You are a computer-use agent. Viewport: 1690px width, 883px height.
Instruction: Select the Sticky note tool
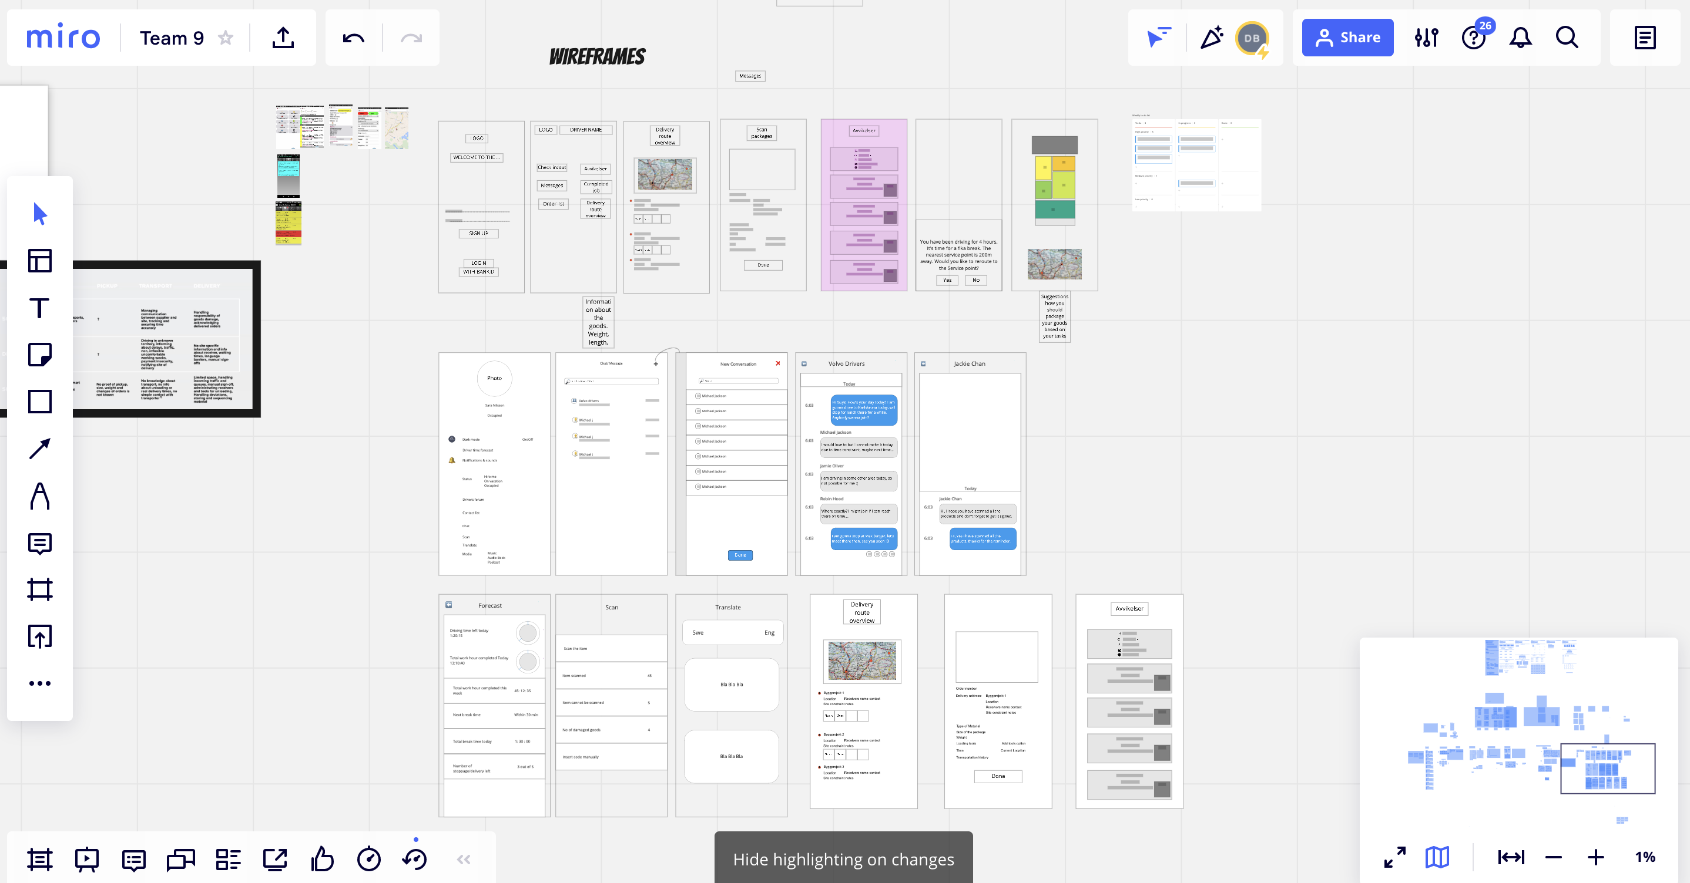click(40, 355)
